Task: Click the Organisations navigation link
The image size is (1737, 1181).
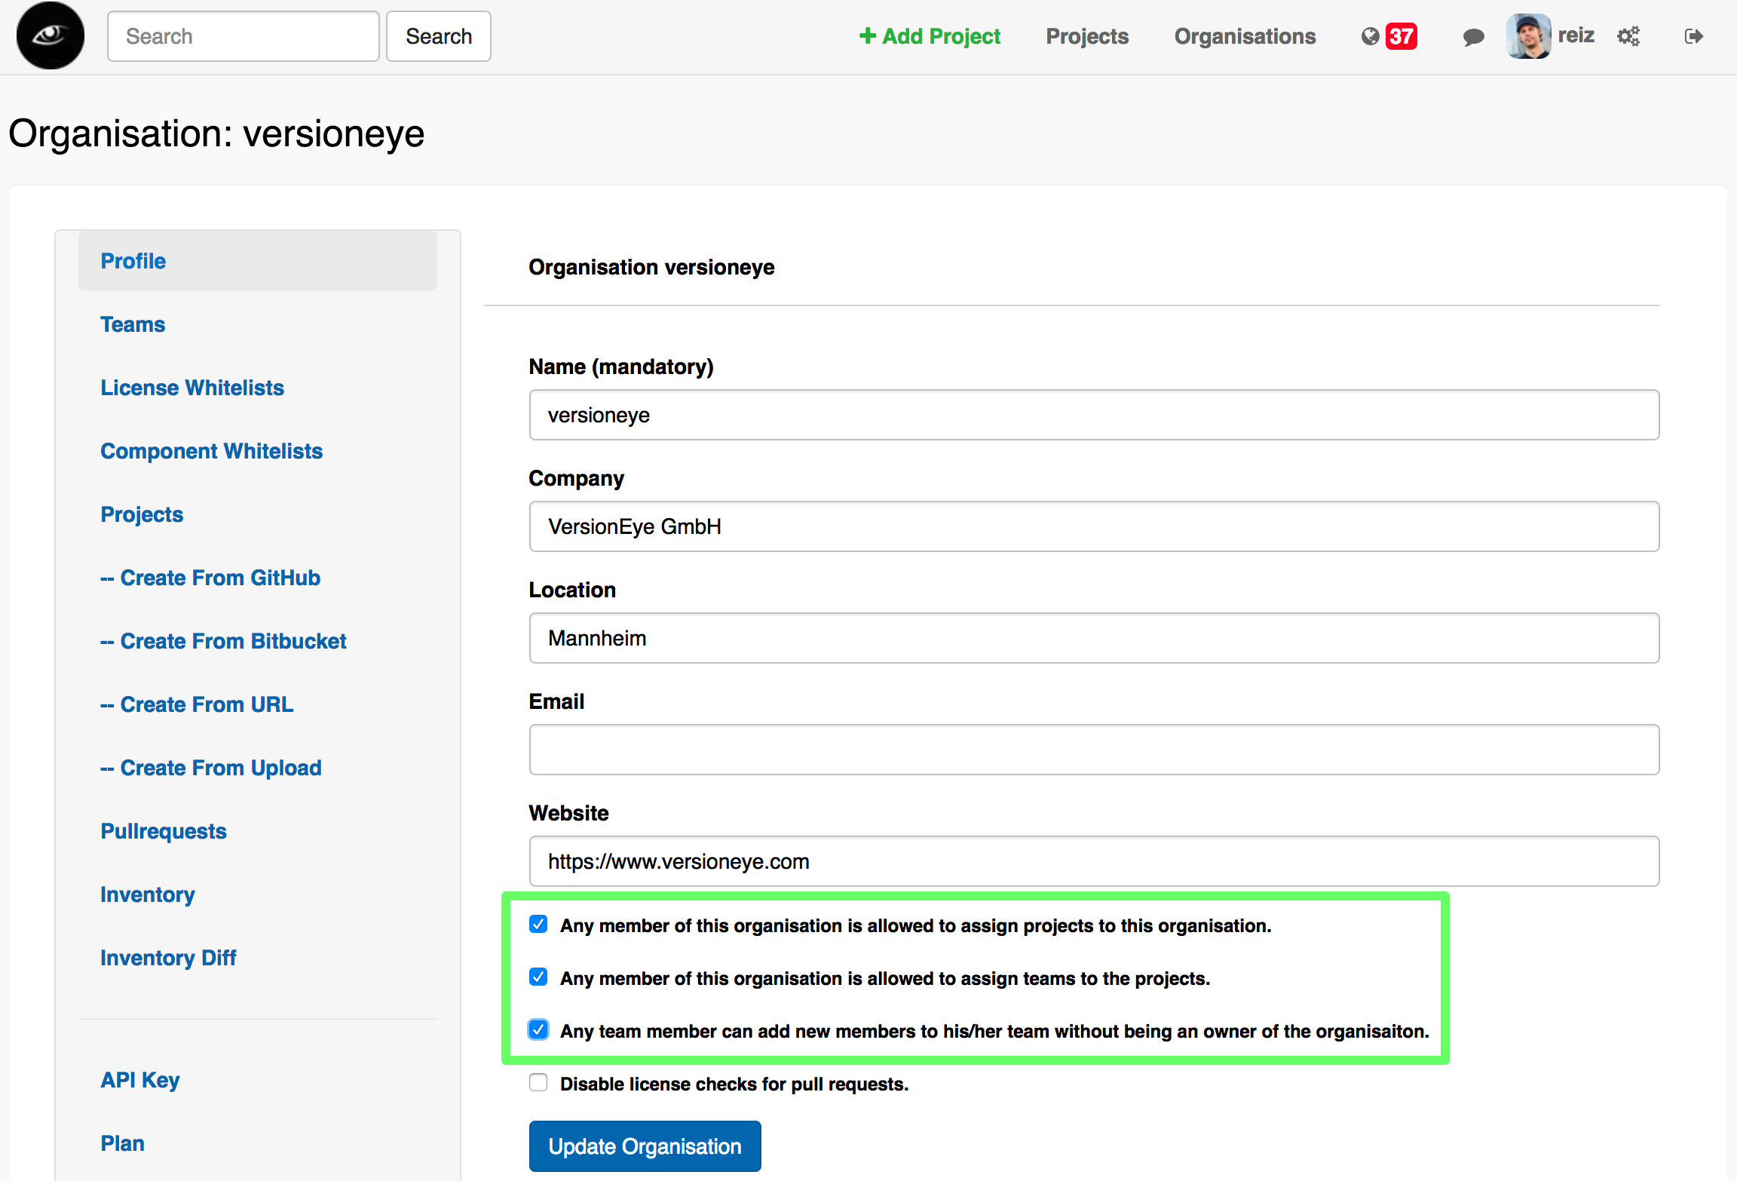Action: point(1245,35)
